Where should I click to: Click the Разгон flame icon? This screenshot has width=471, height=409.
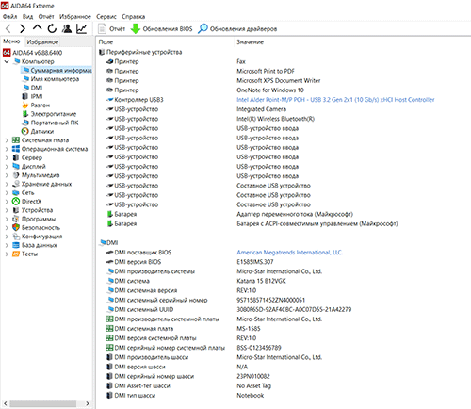pyautogui.click(x=25, y=106)
